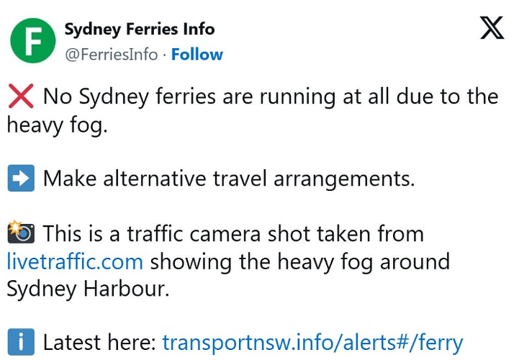The width and height of the screenshot is (514, 360).
Task: Click the red cross mark emoji
Action: [21, 96]
